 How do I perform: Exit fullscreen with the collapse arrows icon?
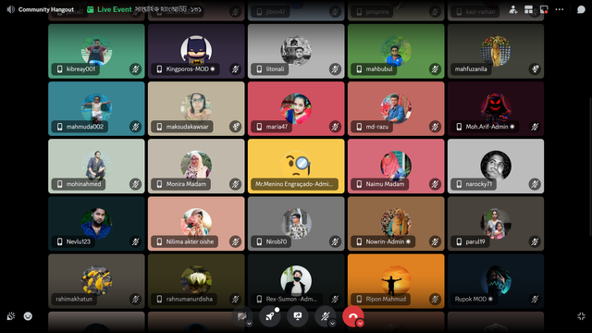point(581,316)
